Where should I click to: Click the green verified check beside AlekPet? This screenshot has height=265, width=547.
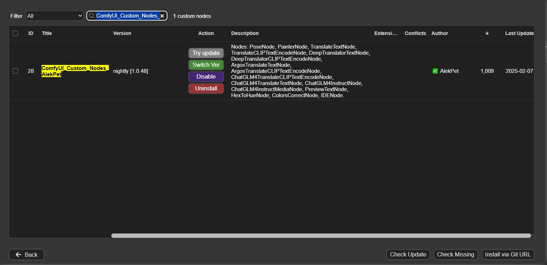(x=435, y=71)
